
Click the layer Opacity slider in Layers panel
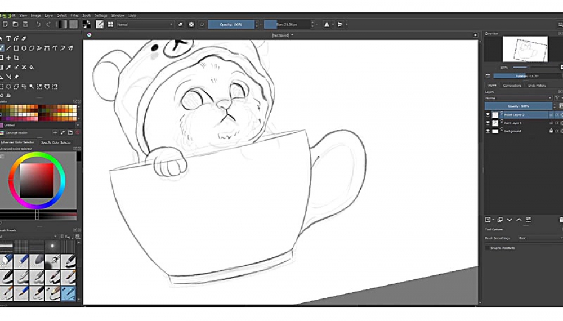point(518,106)
